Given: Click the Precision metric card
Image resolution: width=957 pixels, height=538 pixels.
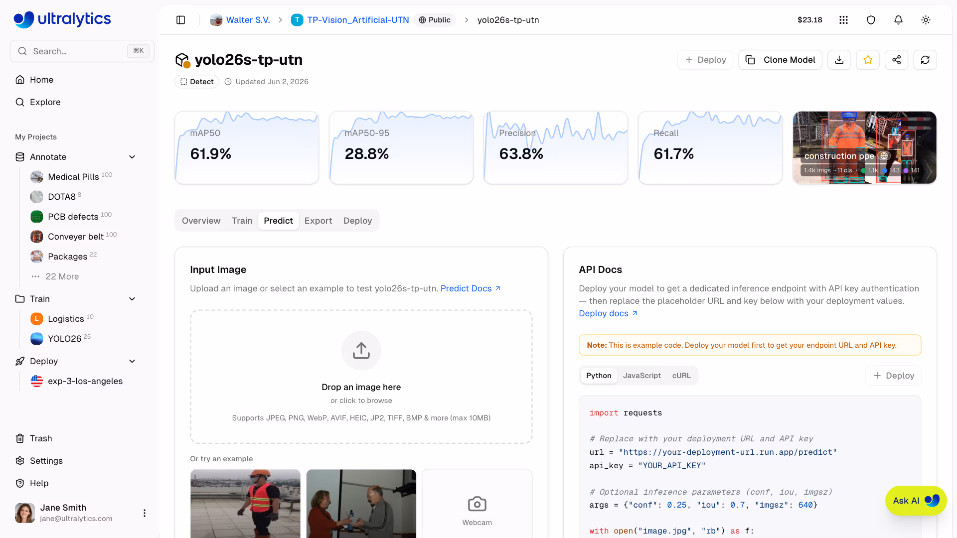Looking at the screenshot, I should click(556, 147).
